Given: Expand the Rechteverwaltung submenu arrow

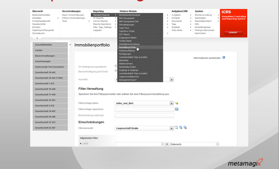Looking at the screenshot, I should (x=218, y=15).
